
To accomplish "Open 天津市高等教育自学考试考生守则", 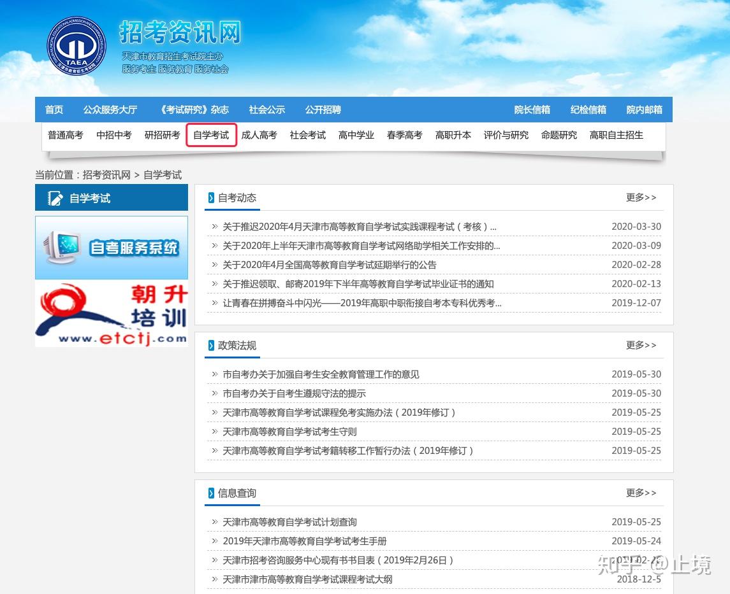I will coord(289,432).
